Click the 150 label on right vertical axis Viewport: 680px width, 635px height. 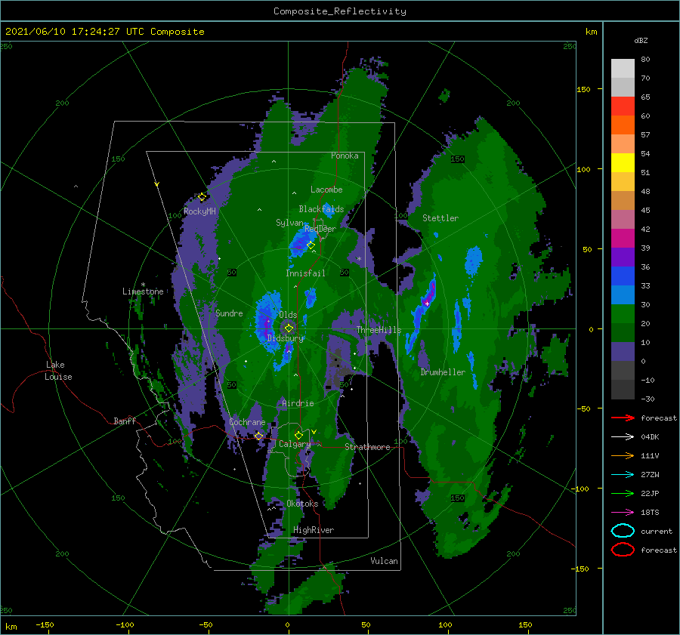pos(583,90)
